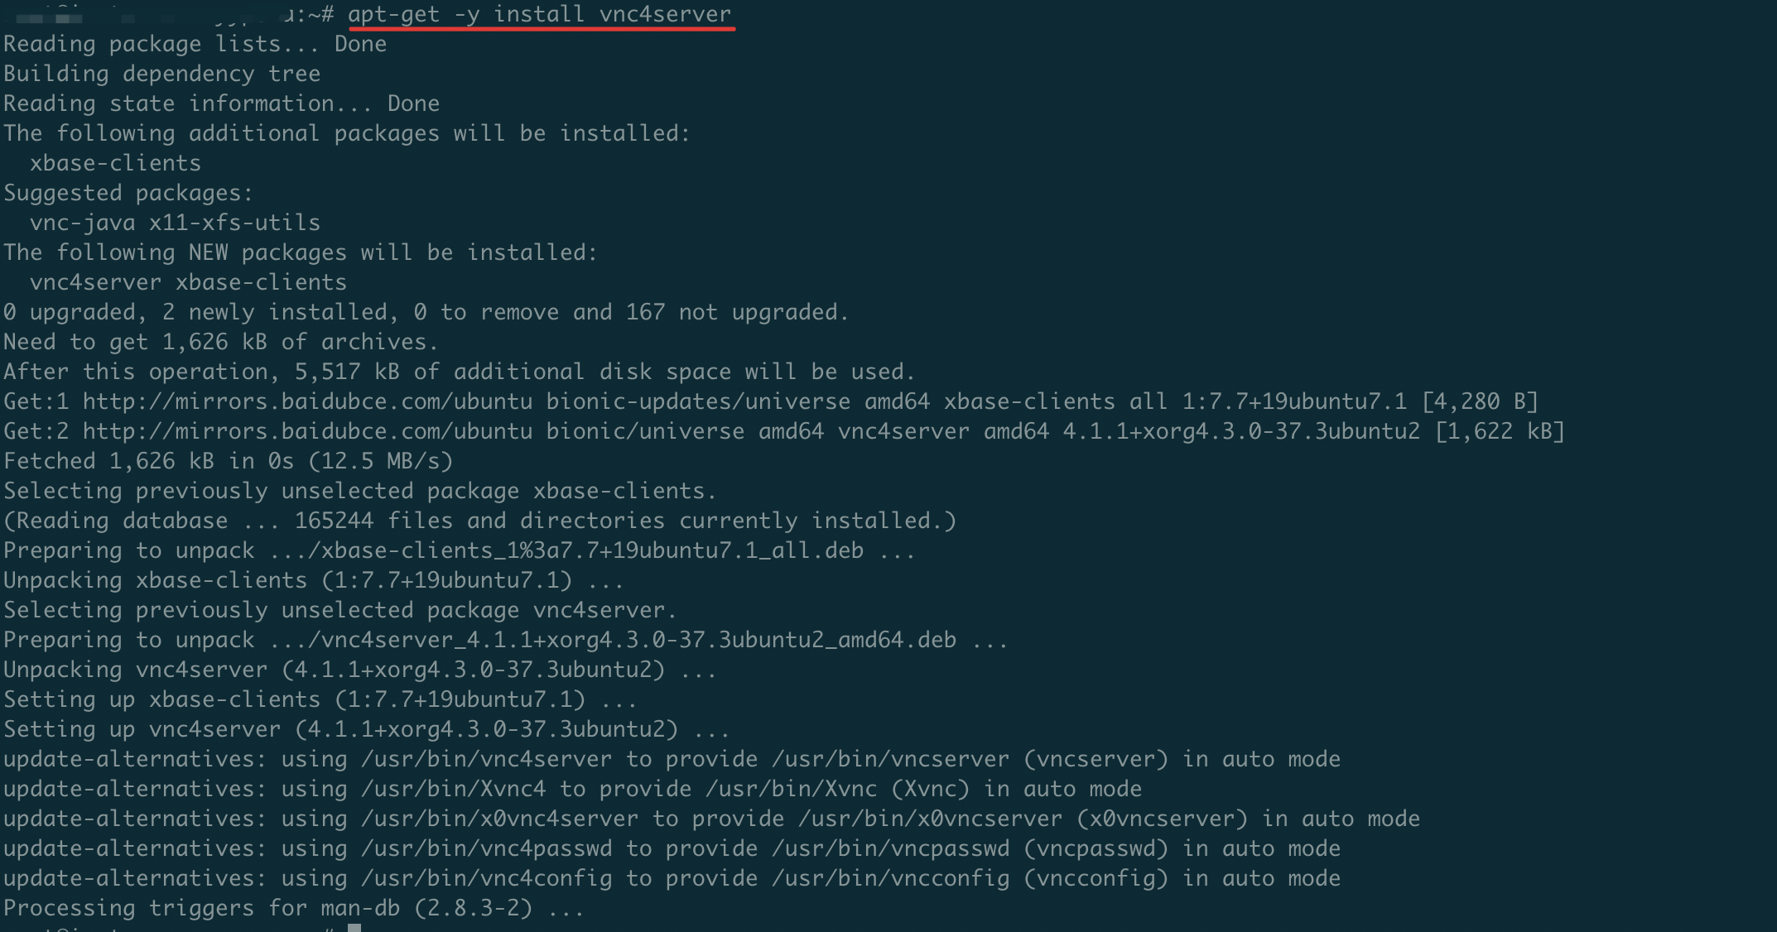Click 'Setting up vnc4server' line

[367, 730]
